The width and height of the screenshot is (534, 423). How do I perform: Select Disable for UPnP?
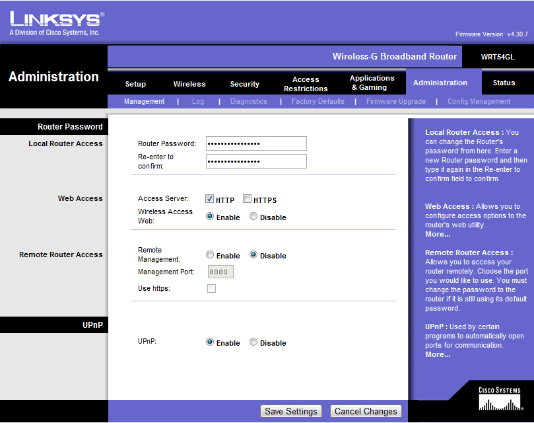(253, 342)
